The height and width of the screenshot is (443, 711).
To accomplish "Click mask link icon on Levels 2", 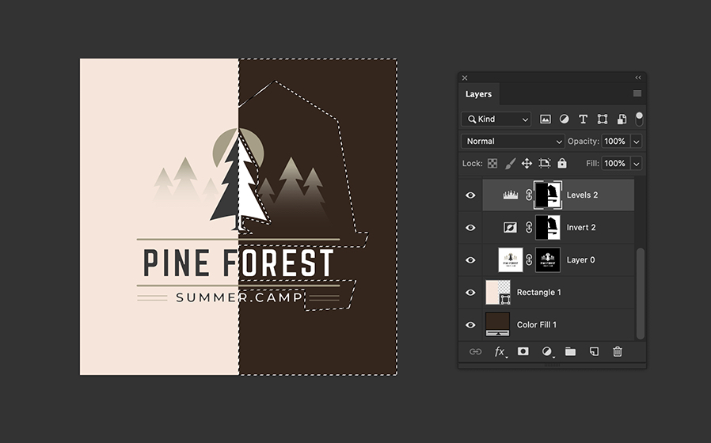I will pyautogui.click(x=529, y=195).
